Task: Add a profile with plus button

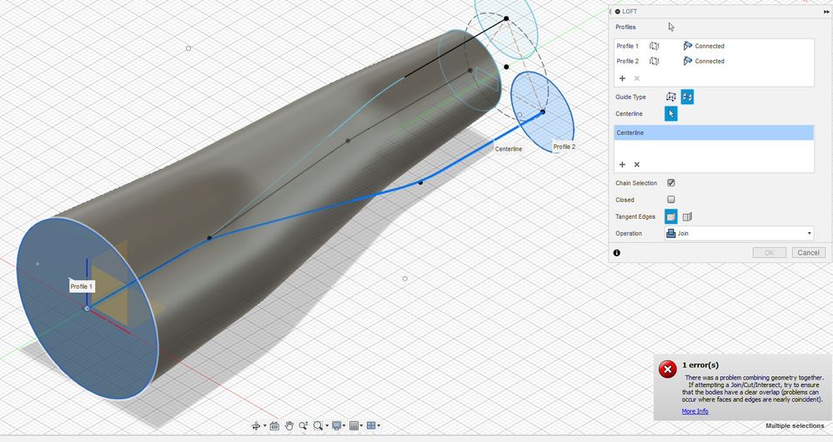Action: tap(622, 78)
